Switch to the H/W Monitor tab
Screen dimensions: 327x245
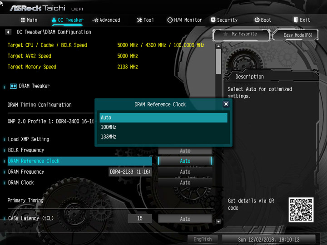pyautogui.click(x=185, y=20)
